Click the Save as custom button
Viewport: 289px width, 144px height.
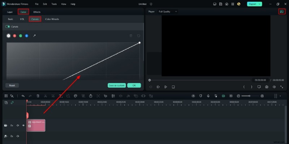[117, 86]
